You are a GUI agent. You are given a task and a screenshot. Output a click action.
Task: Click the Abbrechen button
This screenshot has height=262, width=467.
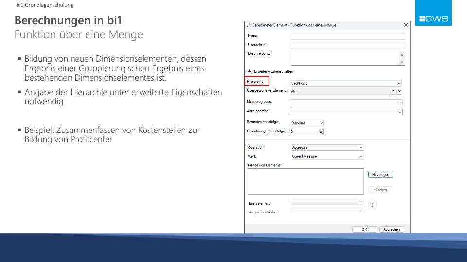click(x=391, y=229)
